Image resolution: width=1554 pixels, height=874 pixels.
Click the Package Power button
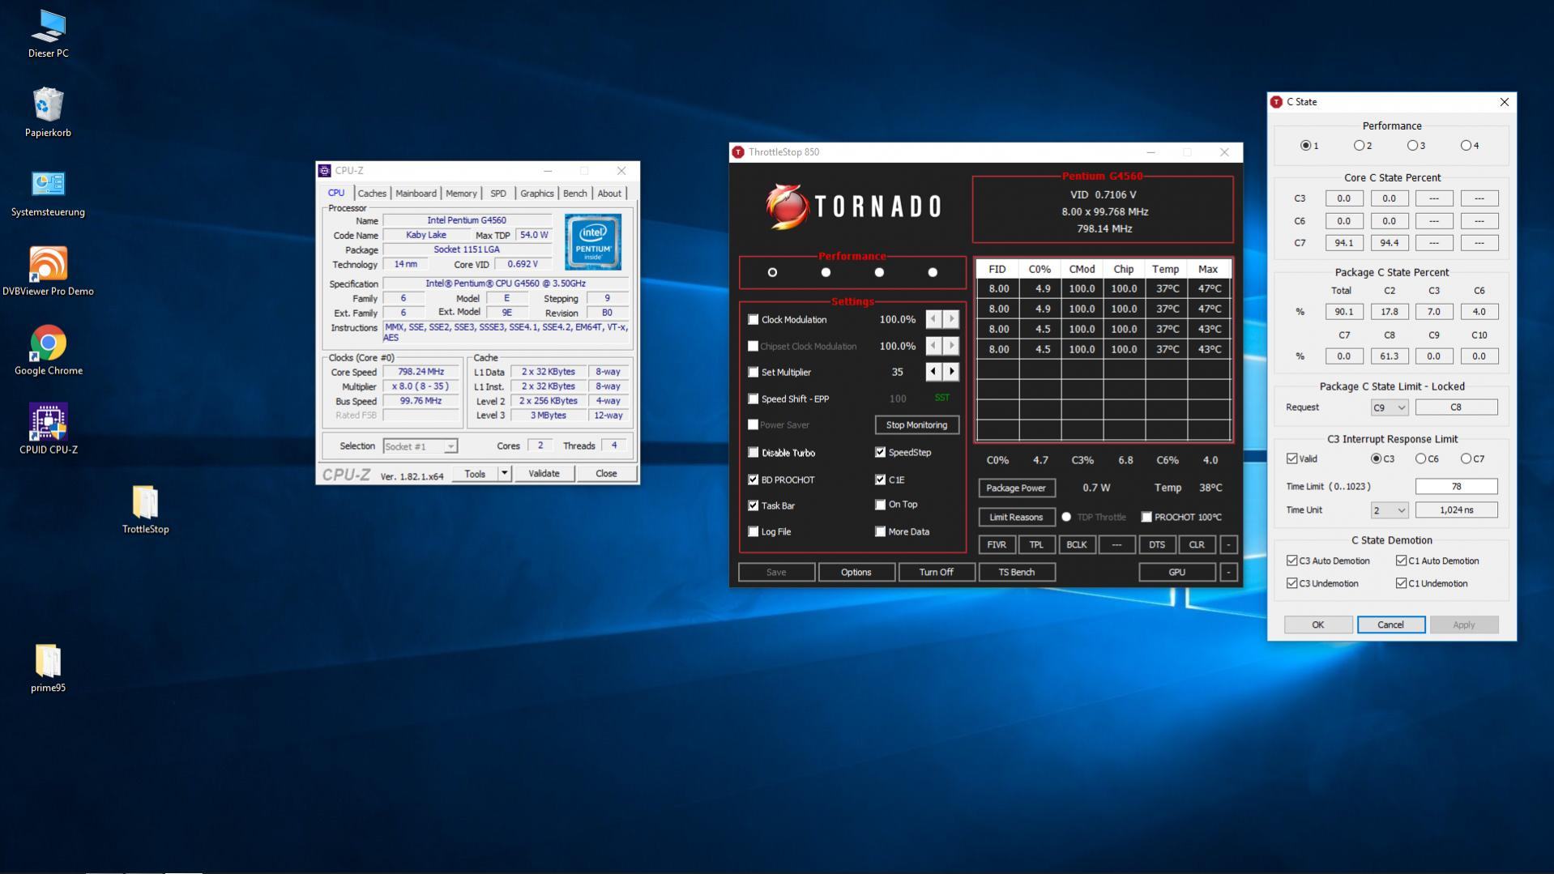coord(1016,488)
